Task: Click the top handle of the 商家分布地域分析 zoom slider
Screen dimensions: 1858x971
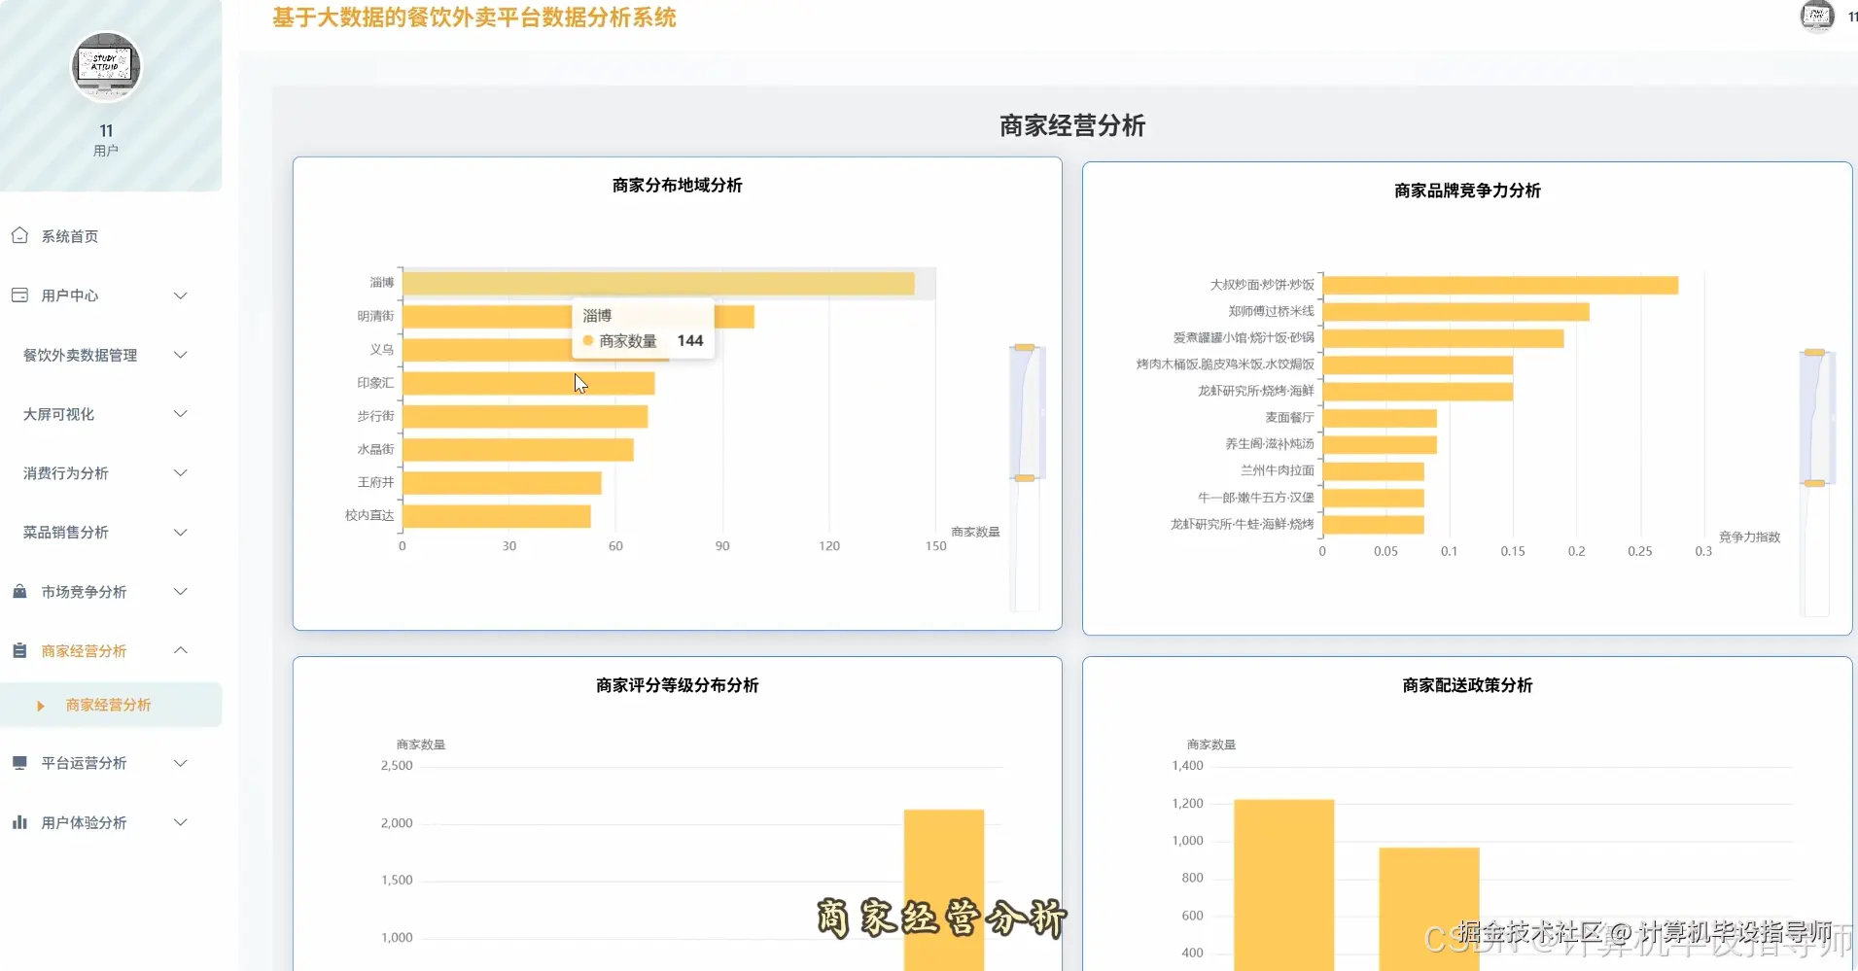Action: pos(1025,347)
